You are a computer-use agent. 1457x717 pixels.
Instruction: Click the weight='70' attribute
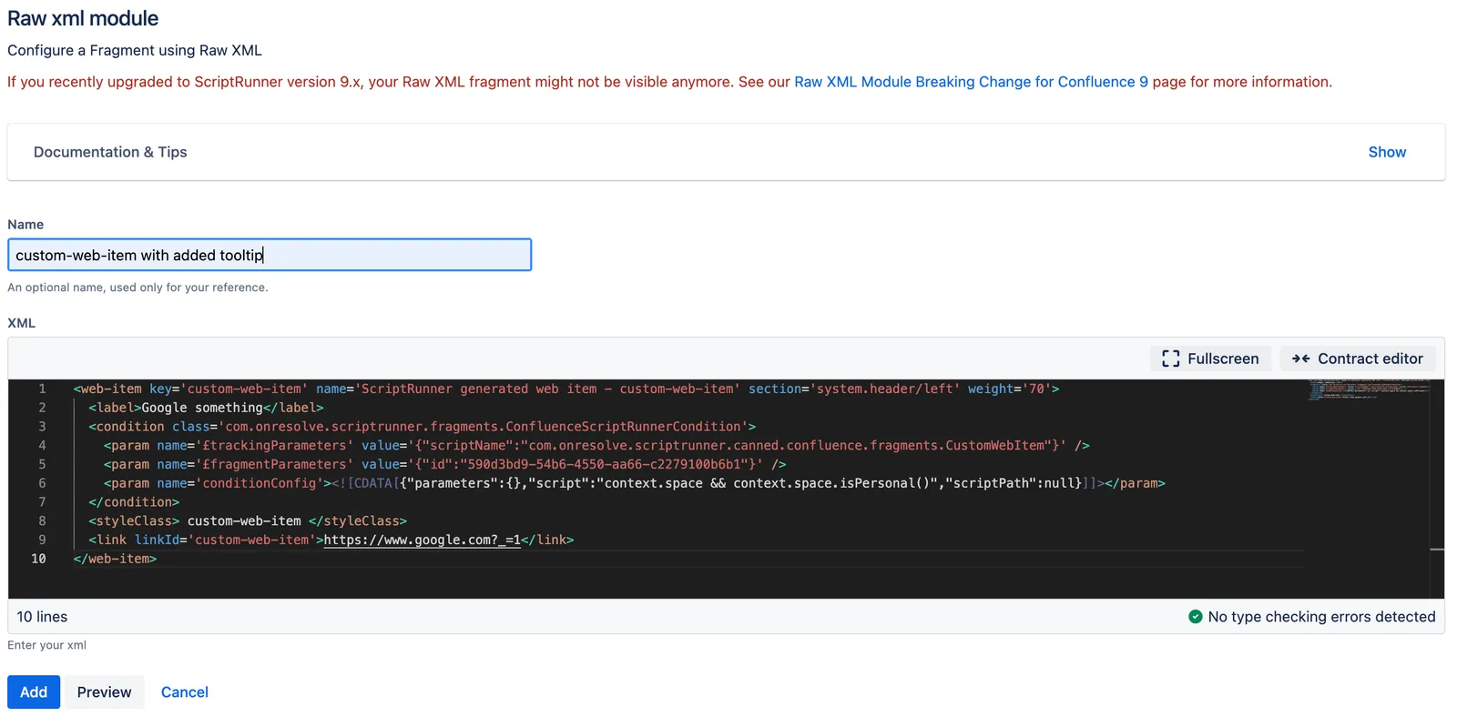tap(1010, 389)
